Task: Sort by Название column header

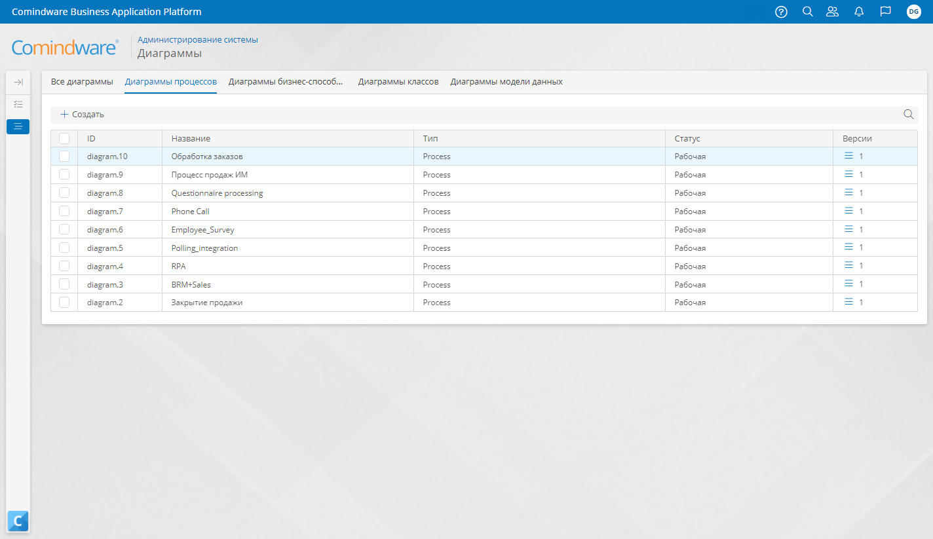Action: click(x=288, y=139)
